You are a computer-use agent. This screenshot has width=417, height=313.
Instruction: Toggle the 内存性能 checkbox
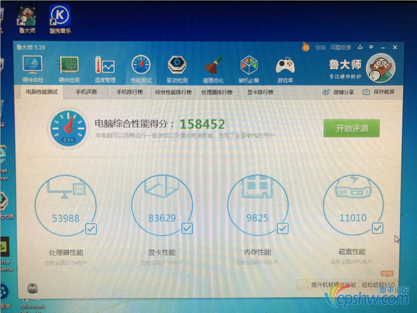coord(283,228)
